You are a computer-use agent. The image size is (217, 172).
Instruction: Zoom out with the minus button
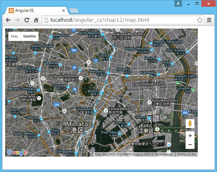point(190,145)
